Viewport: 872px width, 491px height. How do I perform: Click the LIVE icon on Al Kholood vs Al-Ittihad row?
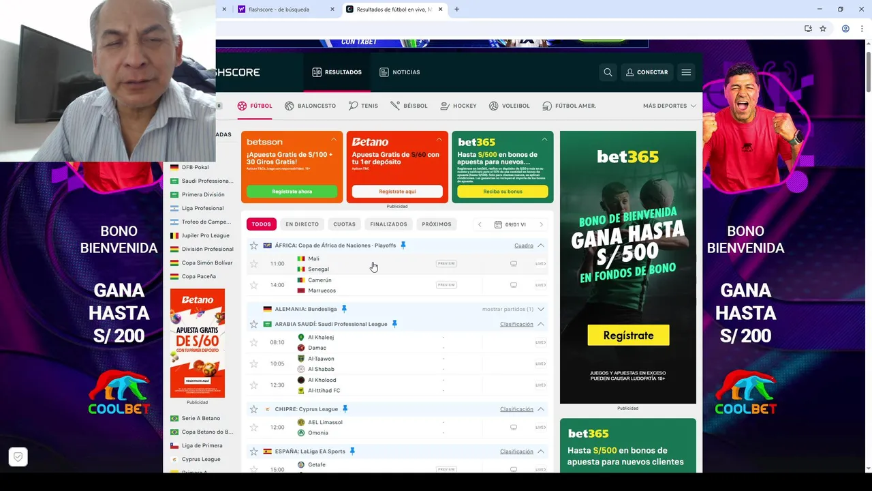(x=540, y=385)
